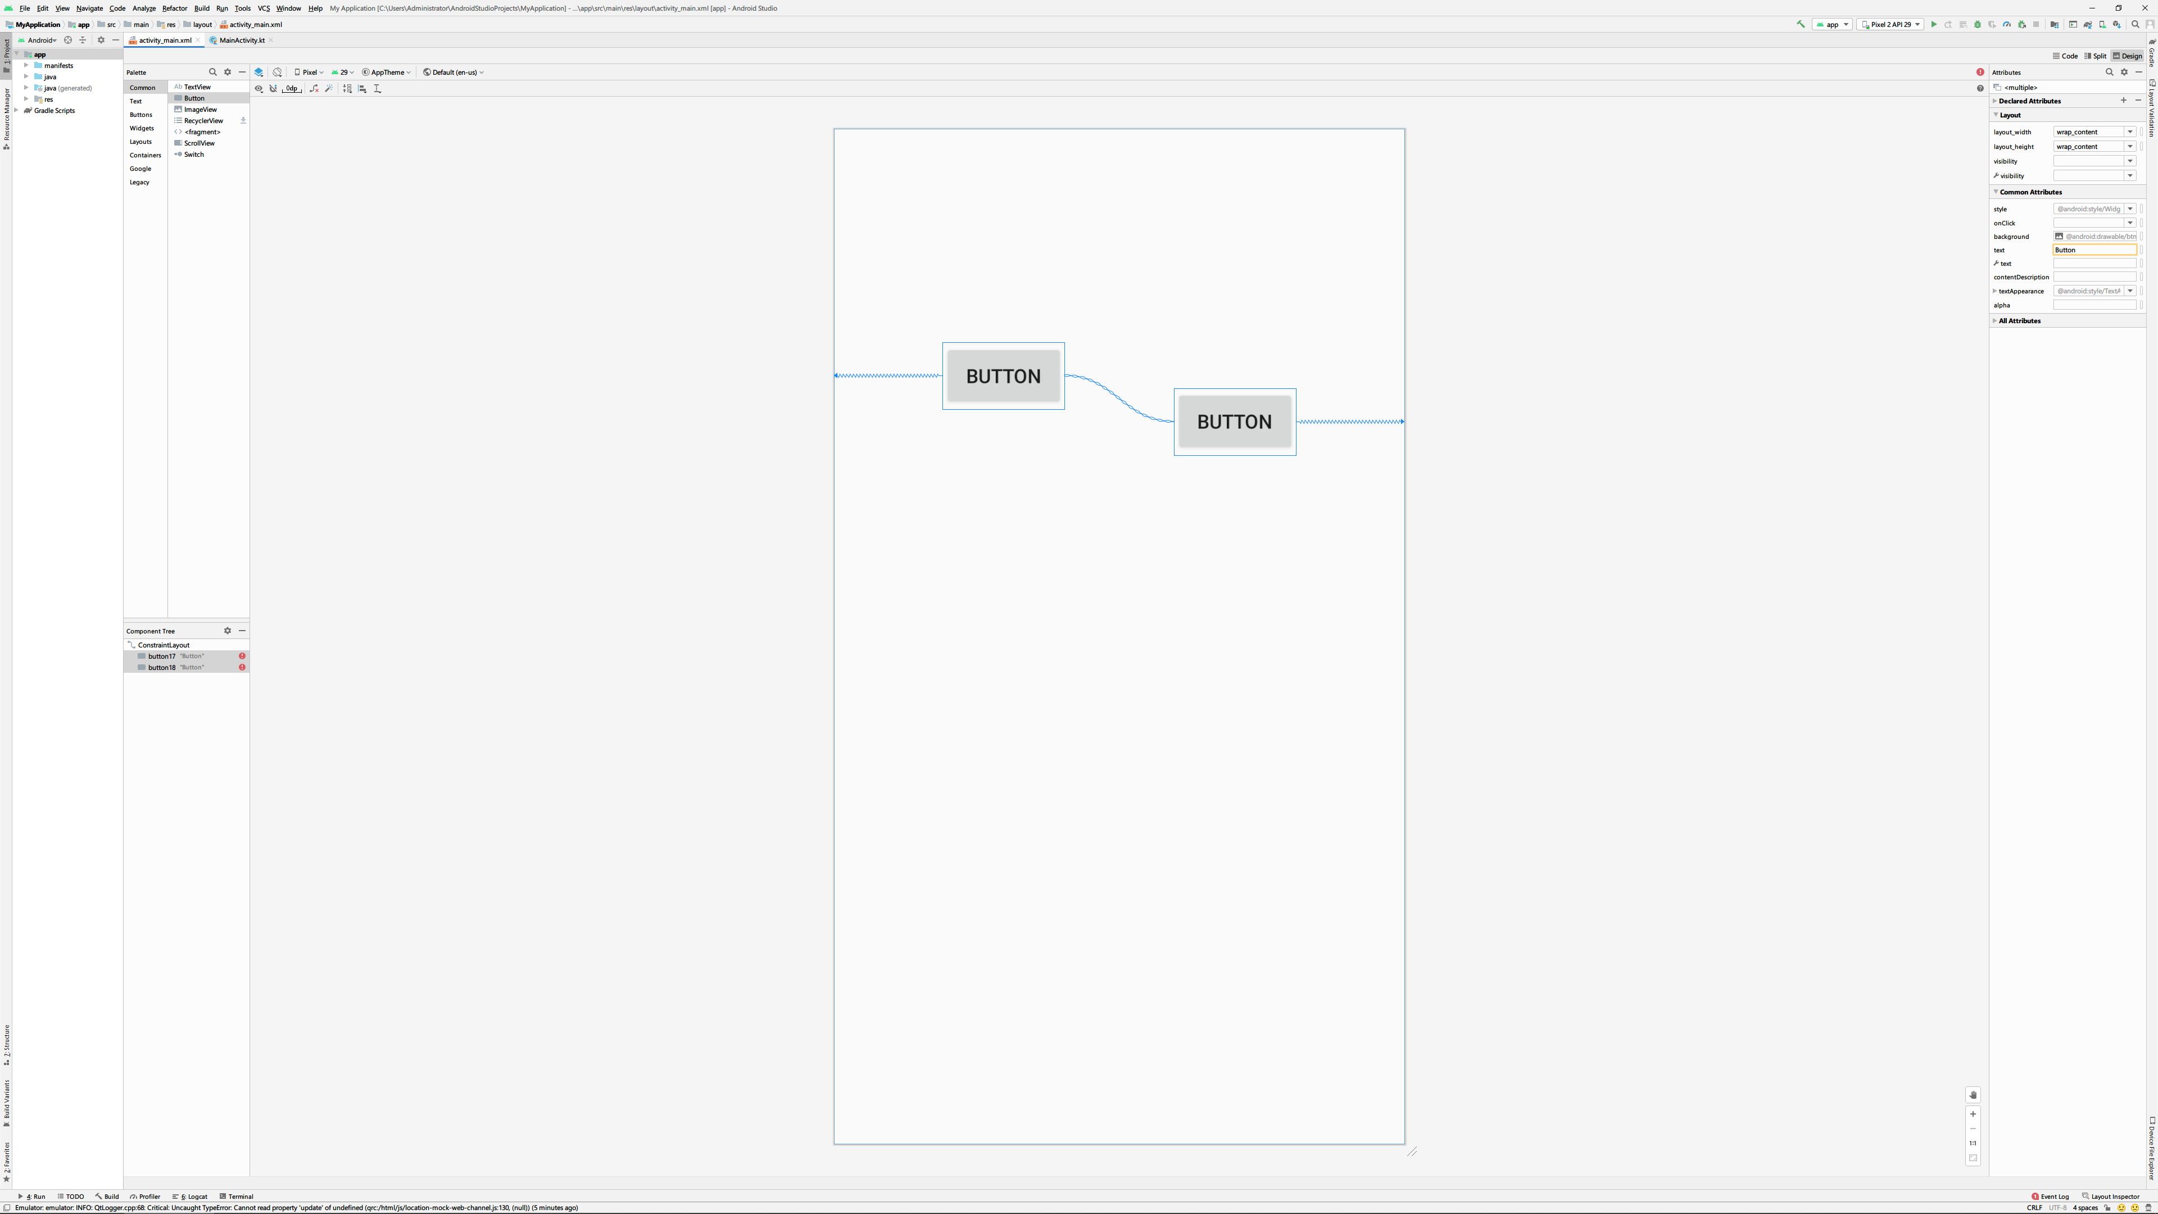
Task: Toggle the View Options eye icon
Action: point(259,88)
